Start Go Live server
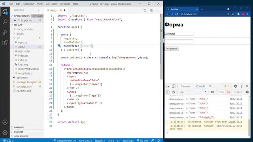This screenshot has height=142, width=253. (142, 140)
